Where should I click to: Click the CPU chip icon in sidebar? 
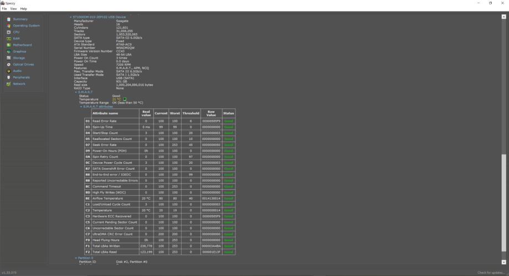click(9, 32)
